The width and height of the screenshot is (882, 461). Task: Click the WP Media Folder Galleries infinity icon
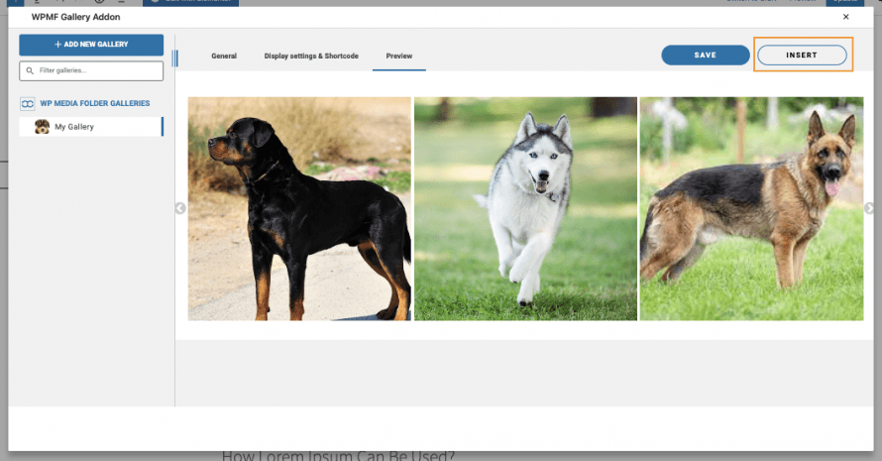(28, 103)
